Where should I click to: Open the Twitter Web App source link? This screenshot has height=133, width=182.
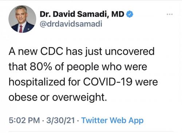click(112, 120)
